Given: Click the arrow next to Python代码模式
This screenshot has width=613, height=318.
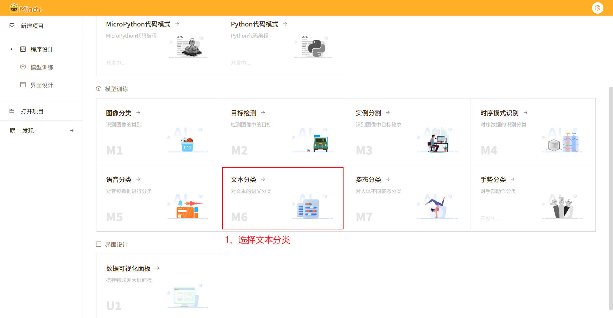Looking at the screenshot, I should (x=285, y=24).
